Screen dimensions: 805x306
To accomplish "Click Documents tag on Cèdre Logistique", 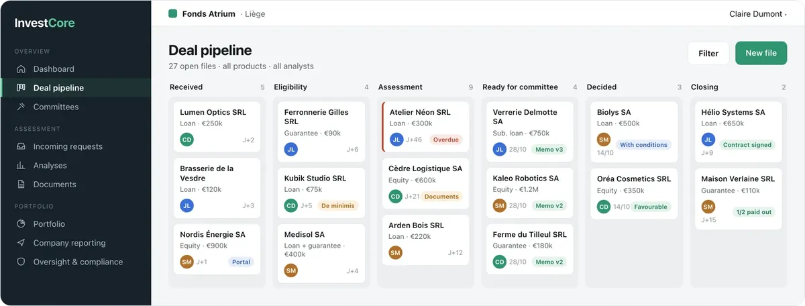I will (441, 197).
